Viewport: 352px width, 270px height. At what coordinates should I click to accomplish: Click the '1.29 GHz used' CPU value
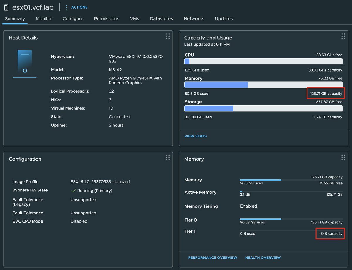click(197, 70)
